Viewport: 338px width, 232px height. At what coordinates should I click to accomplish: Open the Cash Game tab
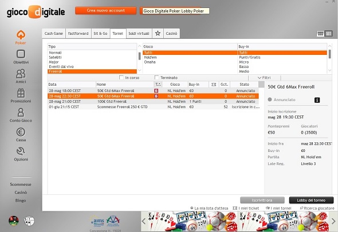click(x=54, y=34)
